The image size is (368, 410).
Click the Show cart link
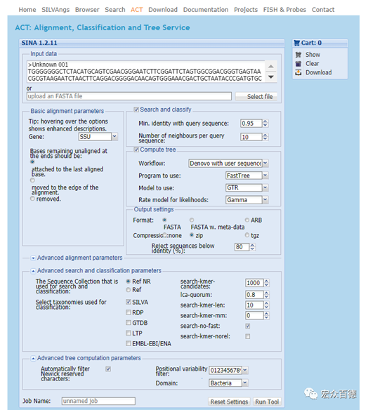pos(313,55)
